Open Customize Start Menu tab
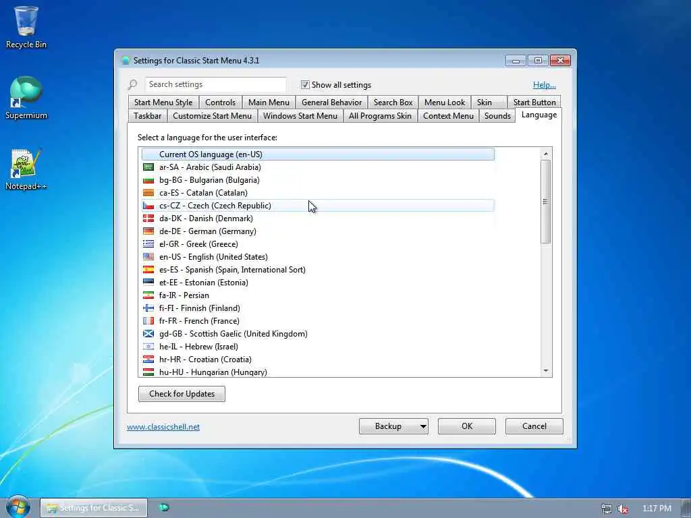The height and width of the screenshot is (518, 691). [x=213, y=115]
